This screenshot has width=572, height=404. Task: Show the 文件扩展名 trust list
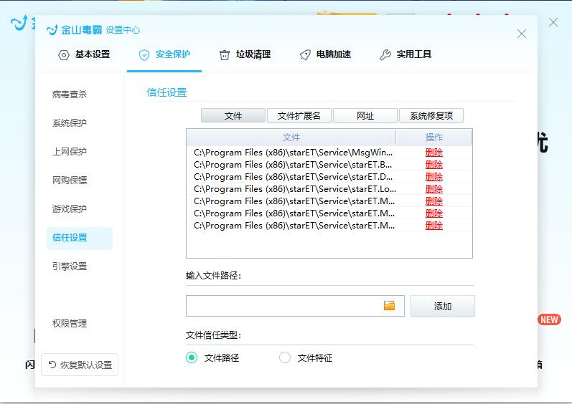point(299,116)
